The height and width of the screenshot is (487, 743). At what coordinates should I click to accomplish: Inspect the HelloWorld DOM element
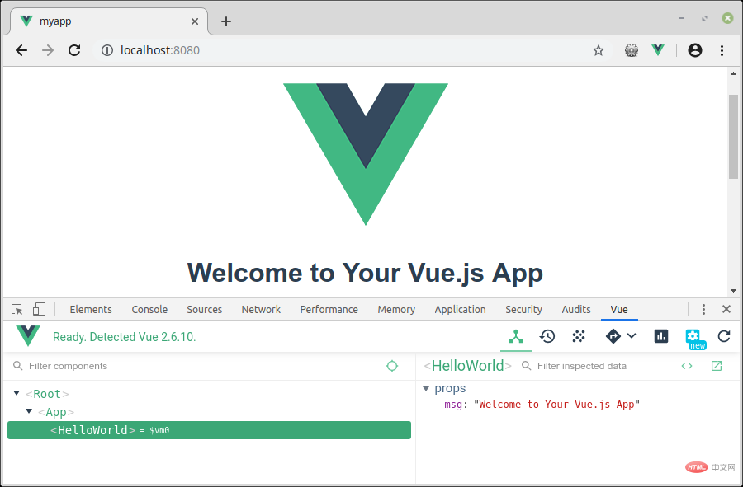(x=687, y=366)
